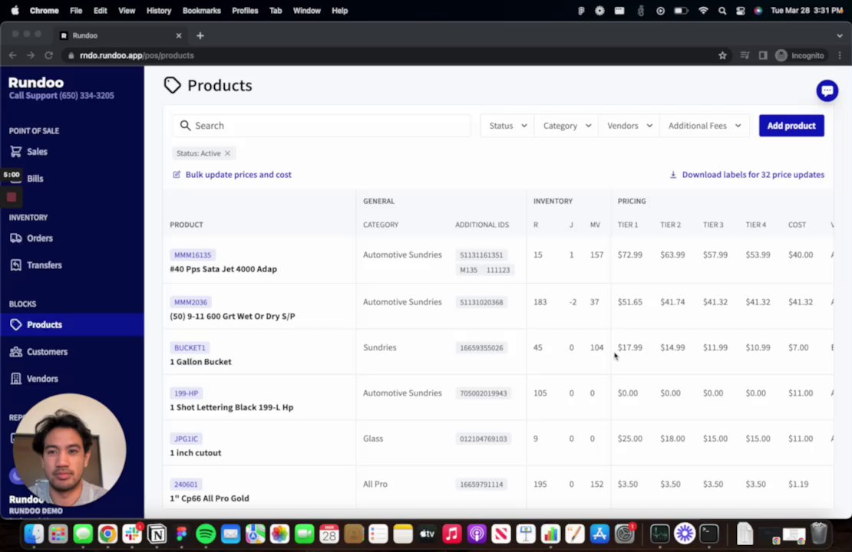Open the Chrome three-dot menu
This screenshot has height=552, width=852.
click(x=840, y=55)
